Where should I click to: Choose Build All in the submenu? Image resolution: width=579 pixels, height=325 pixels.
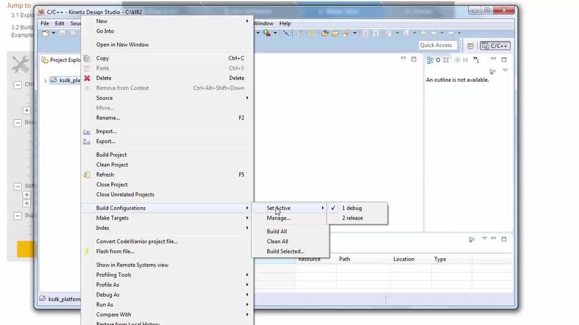(290, 231)
